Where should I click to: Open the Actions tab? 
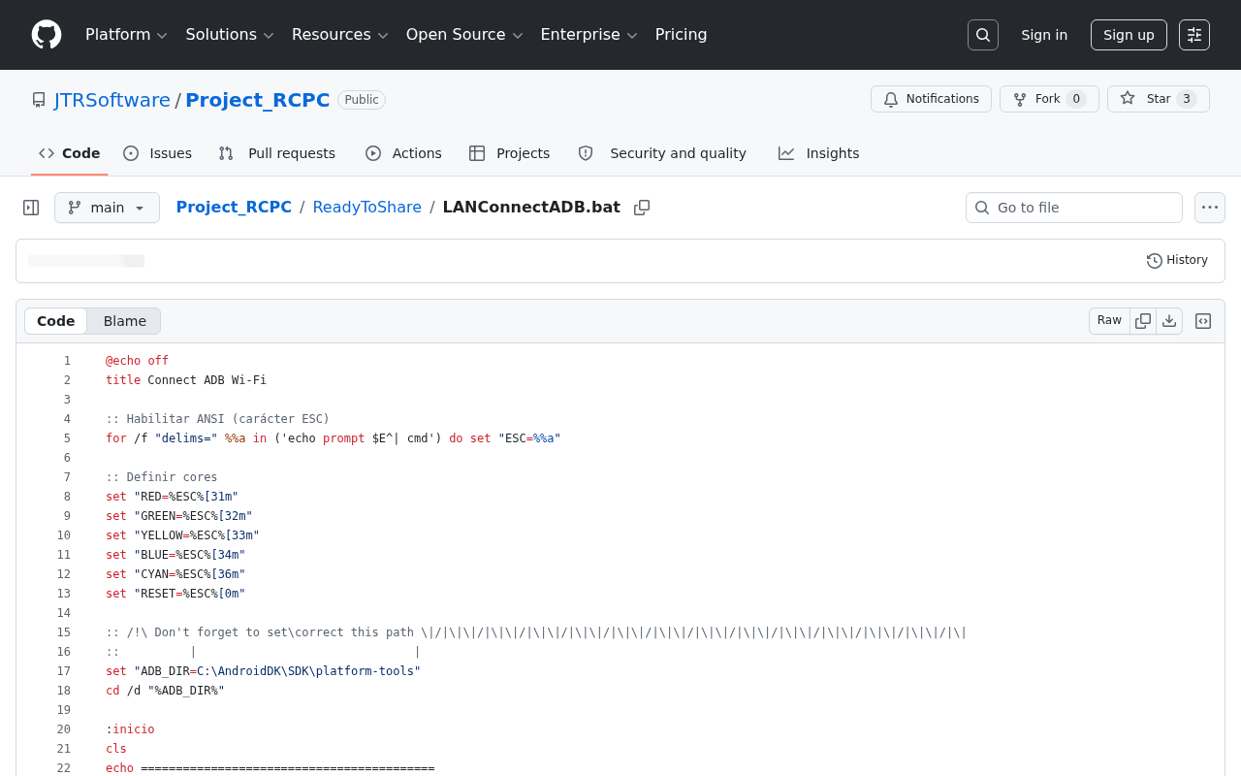click(403, 153)
